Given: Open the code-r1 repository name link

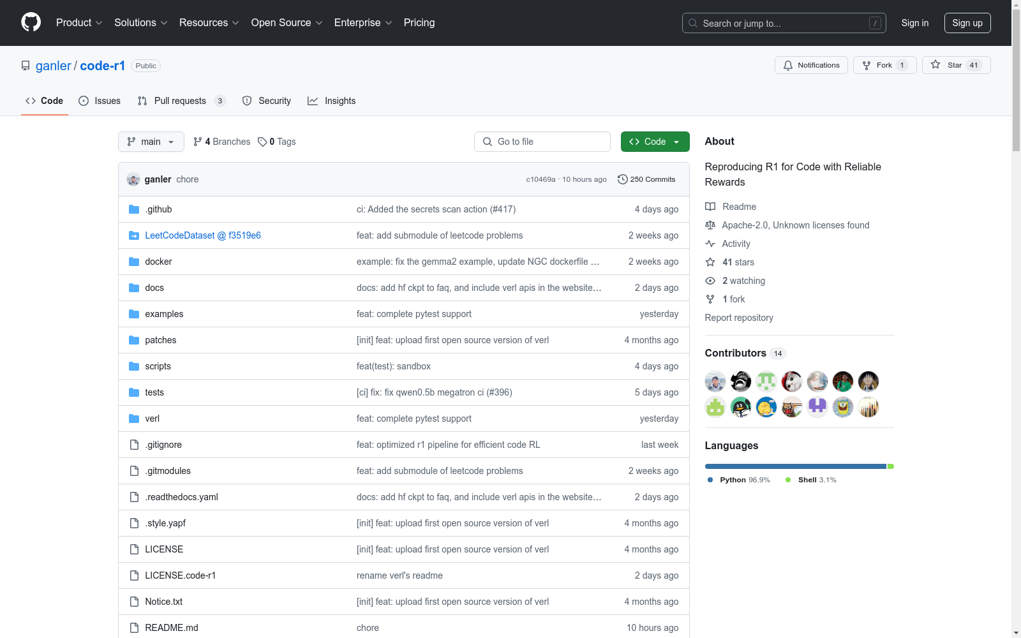Looking at the screenshot, I should pyautogui.click(x=103, y=66).
